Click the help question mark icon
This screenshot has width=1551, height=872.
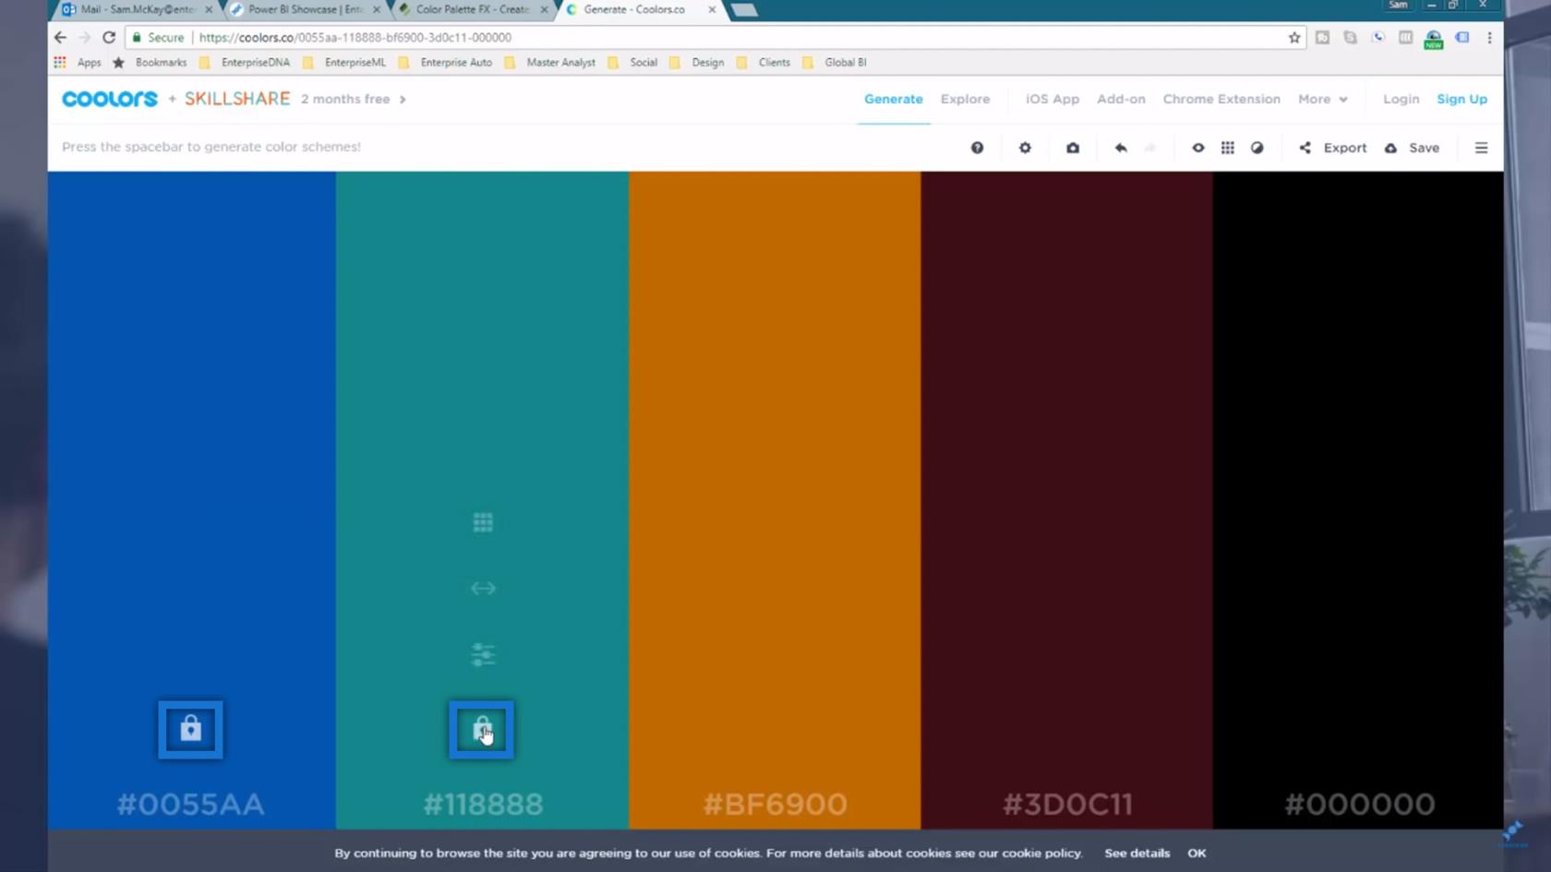(x=977, y=148)
